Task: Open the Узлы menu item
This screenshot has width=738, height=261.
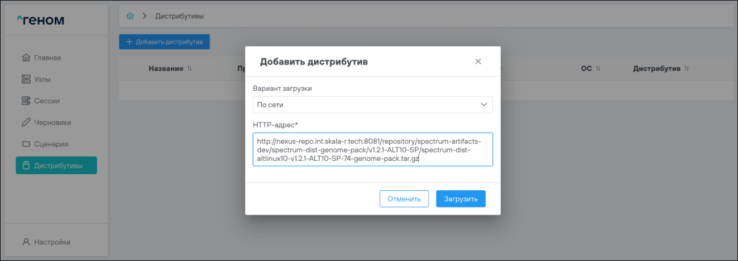Action: tap(42, 80)
